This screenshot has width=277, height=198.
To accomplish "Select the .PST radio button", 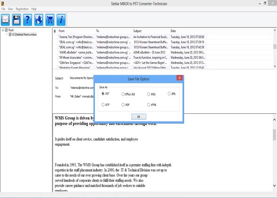I will point(103,94).
